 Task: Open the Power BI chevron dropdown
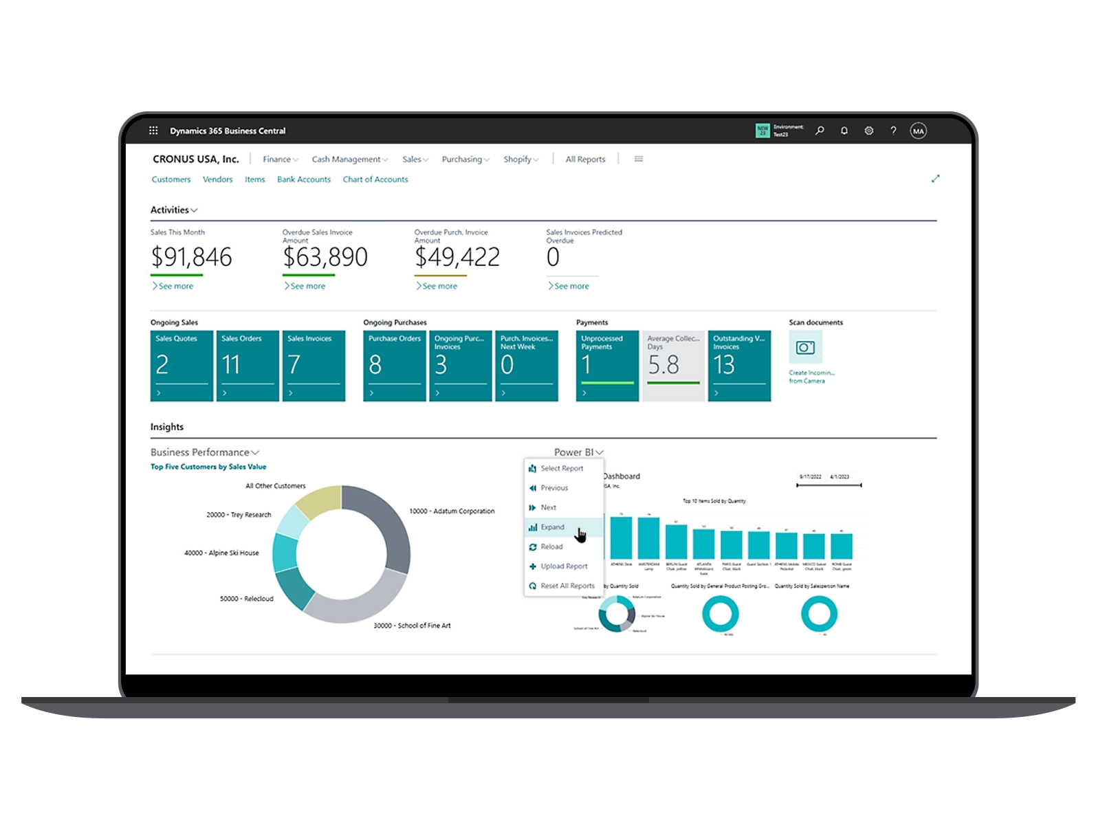point(600,452)
